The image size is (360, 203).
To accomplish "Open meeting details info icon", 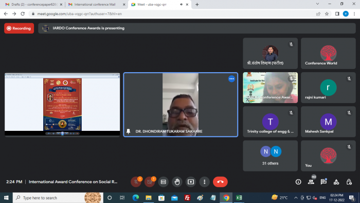I will pyautogui.click(x=298, y=182).
